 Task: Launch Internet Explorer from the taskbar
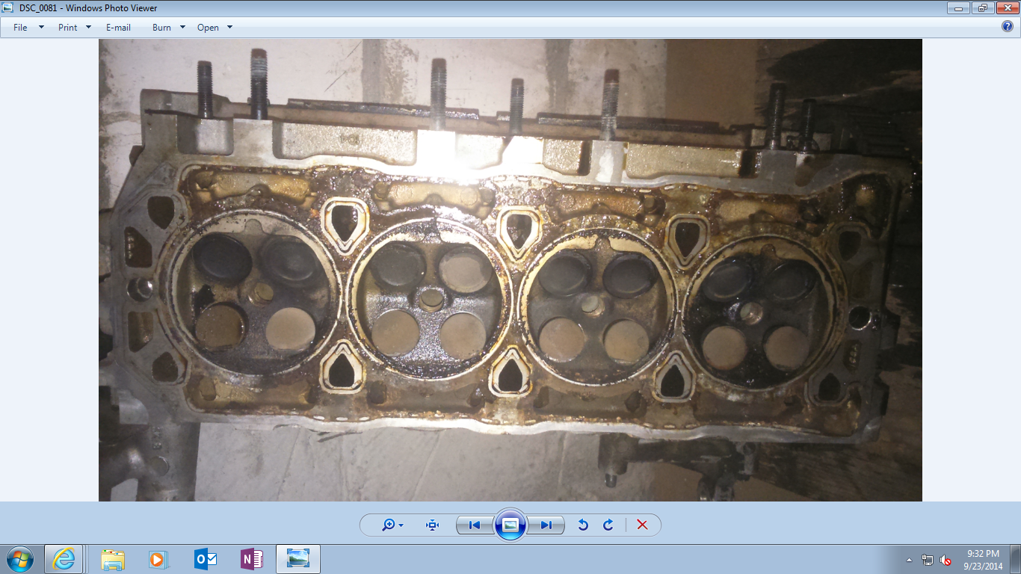click(x=64, y=559)
